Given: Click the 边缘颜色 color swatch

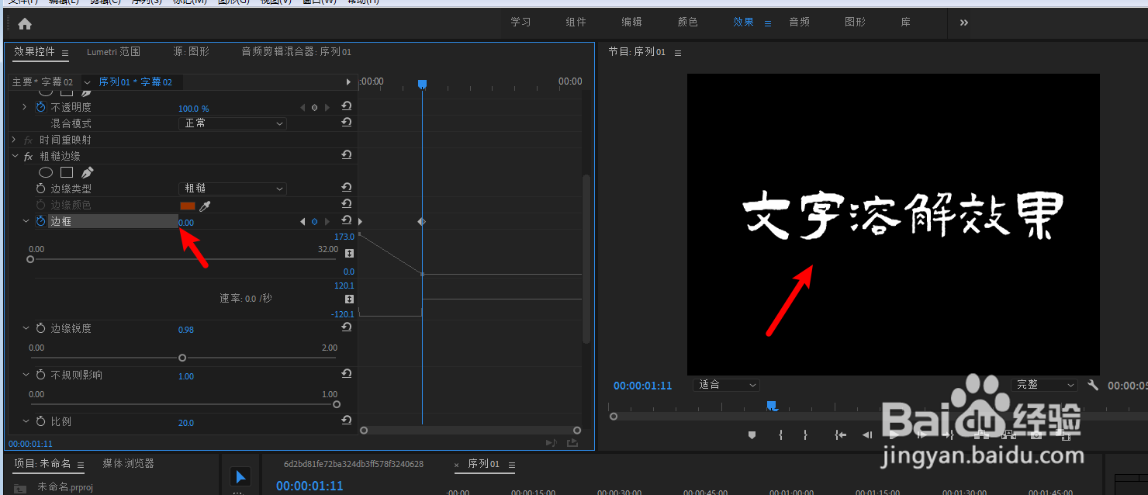Looking at the screenshot, I should tap(187, 206).
